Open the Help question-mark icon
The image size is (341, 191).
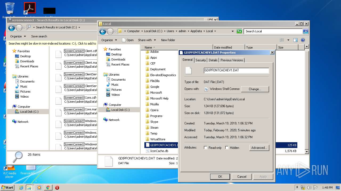(303, 40)
